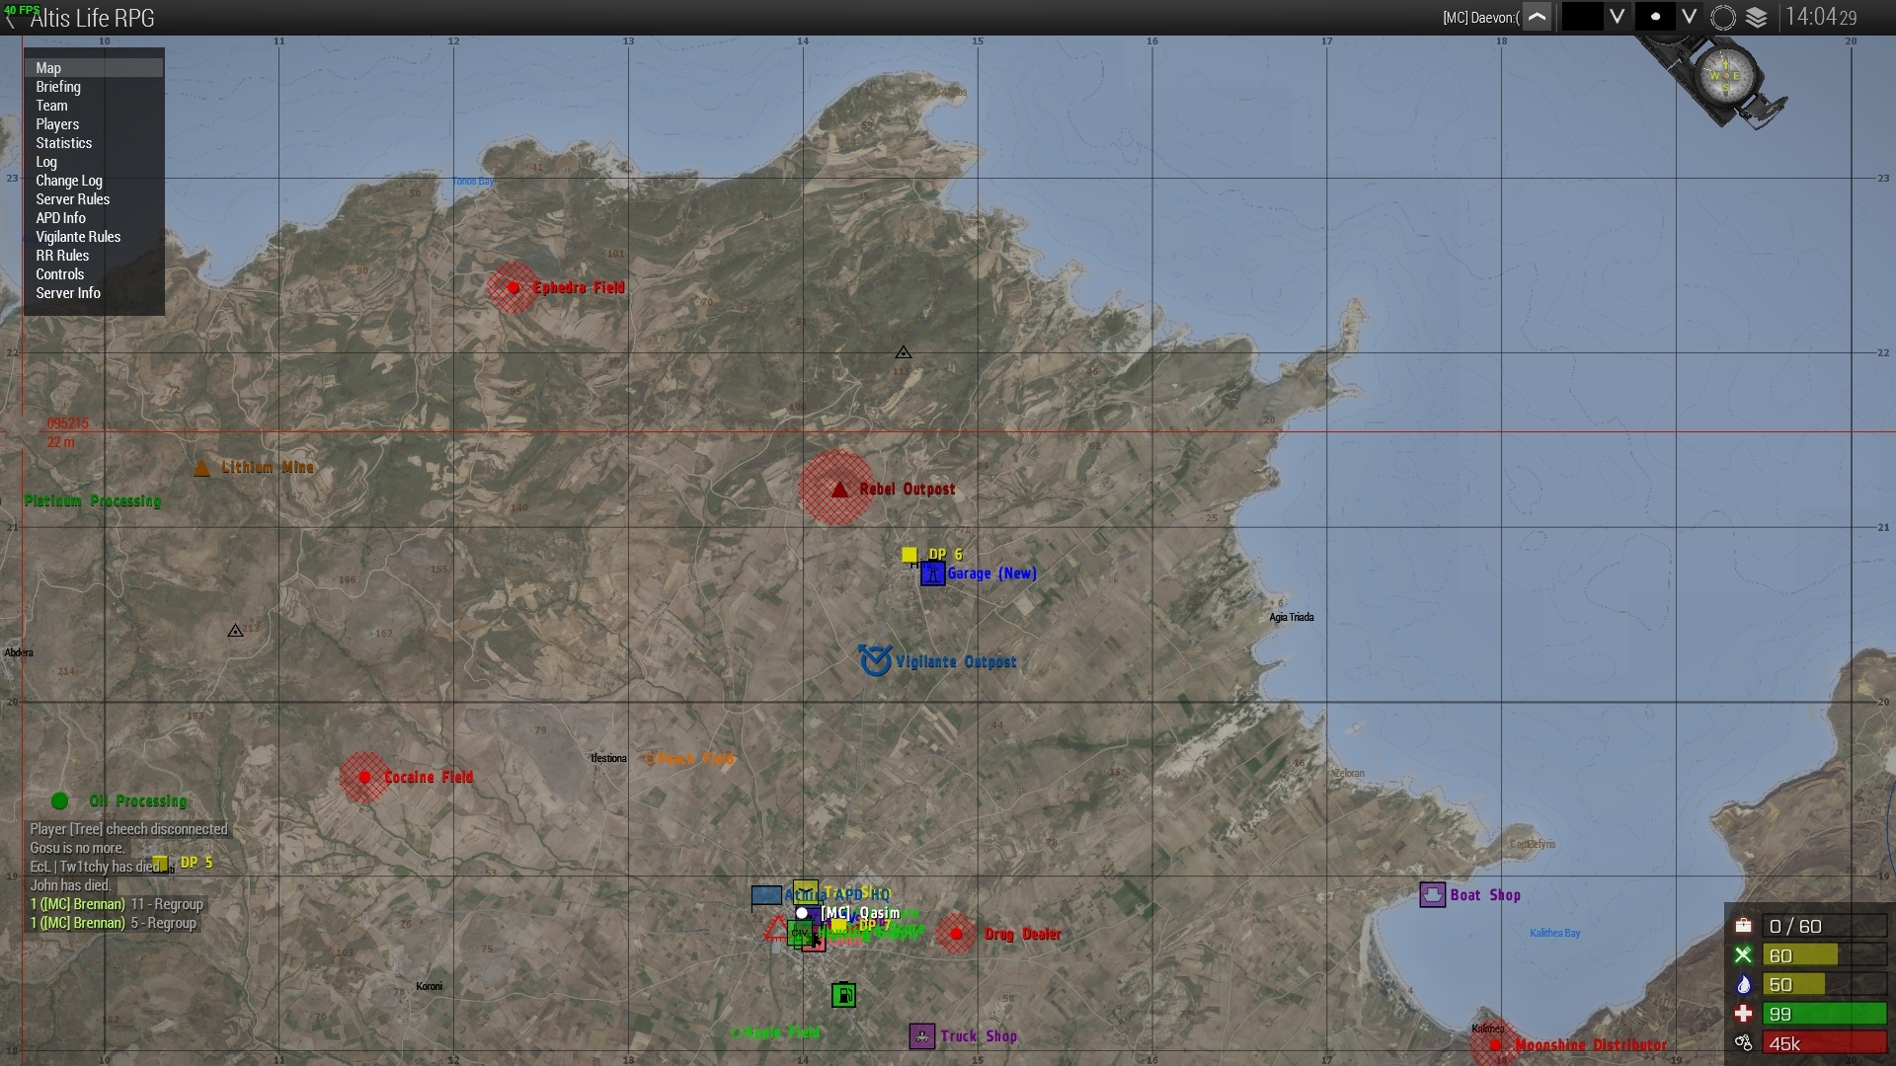Image resolution: width=1896 pixels, height=1066 pixels.
Task: Click the Vigilante Outpost blue badge icon
Action: click(x=875, y=660)
